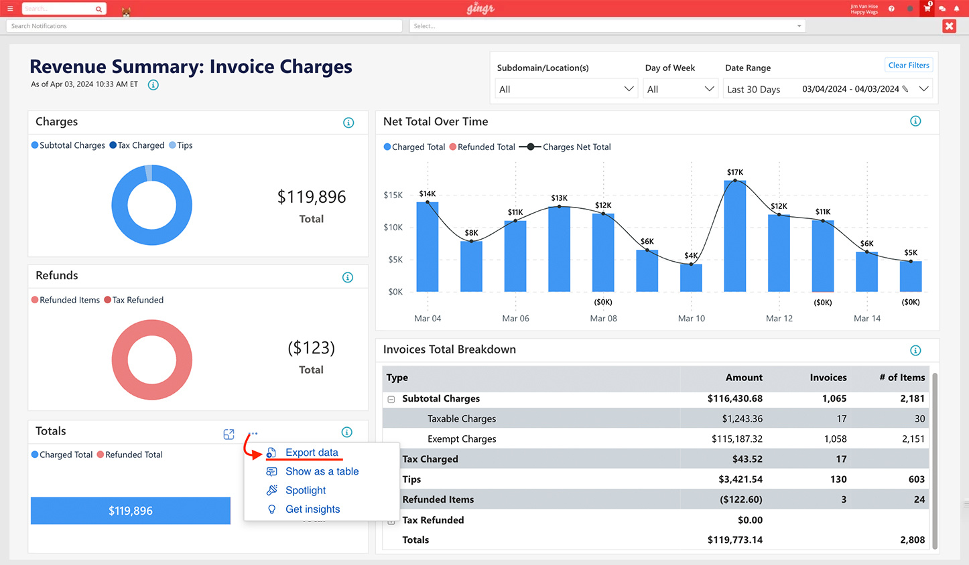The image size is (969, 565).
Task: Click the chat messages icon
Action: [942, 9]
